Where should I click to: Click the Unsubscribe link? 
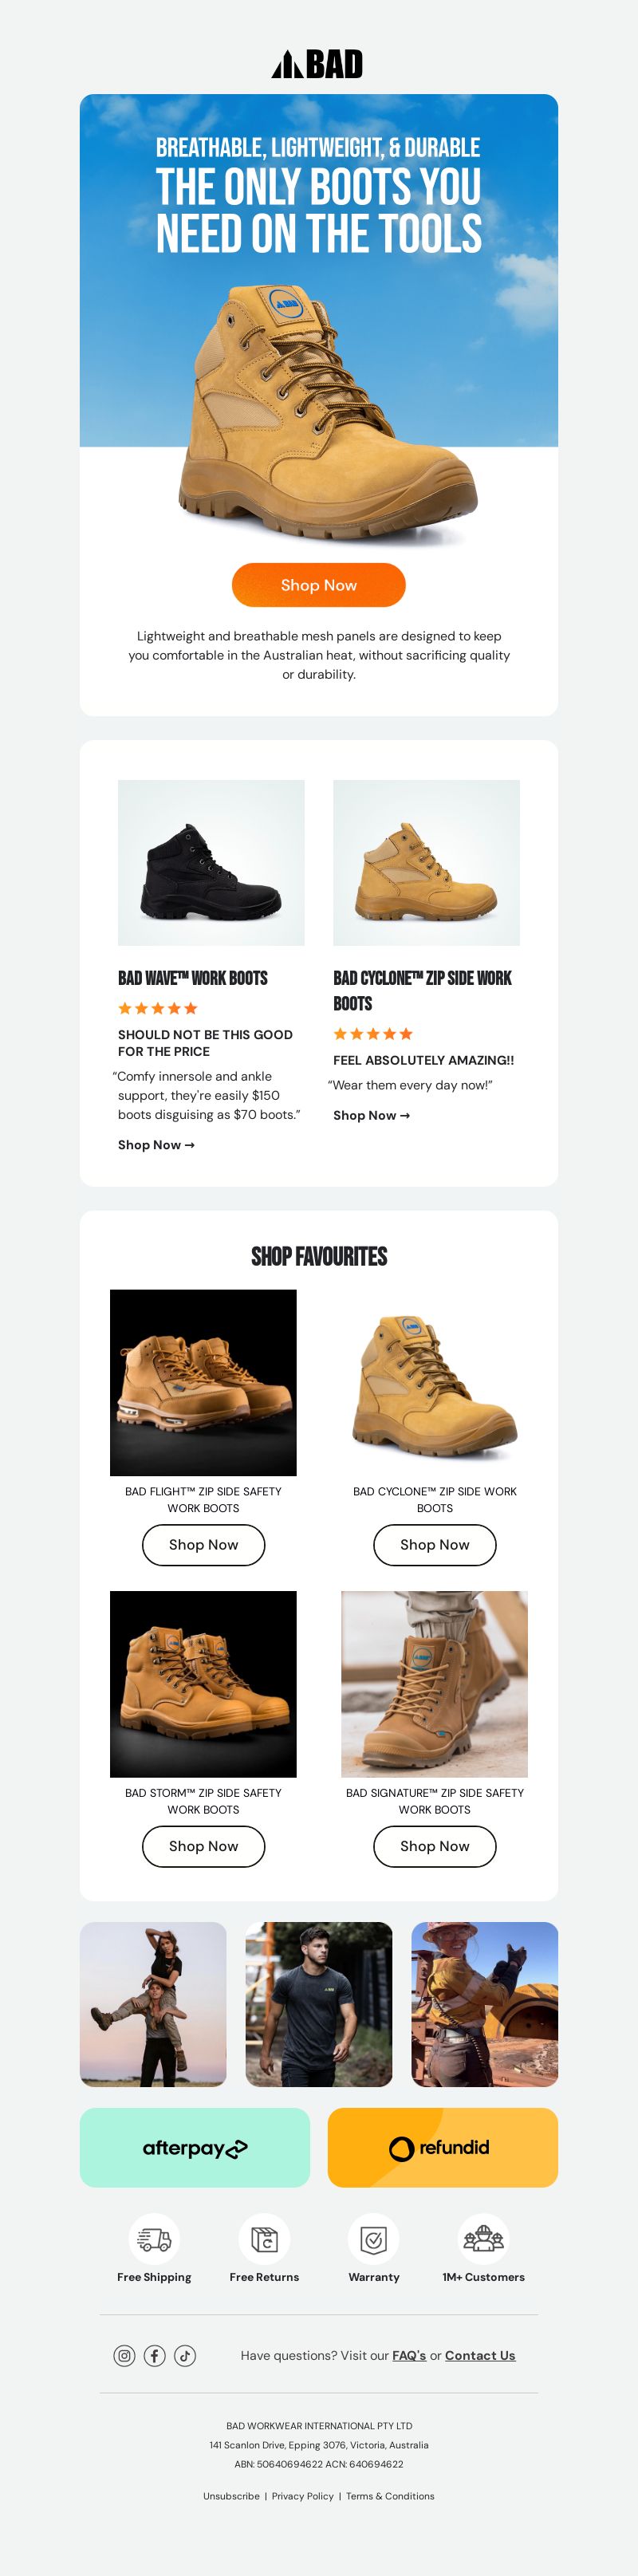pyautogui.click(x=231, y=2496)
